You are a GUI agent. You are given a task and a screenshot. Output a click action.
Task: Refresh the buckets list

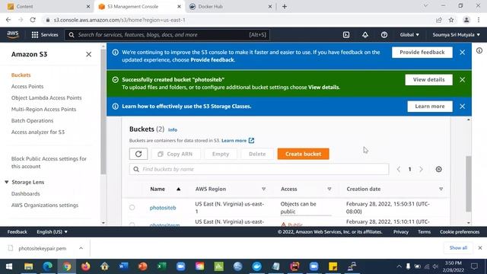coord(138,154)
